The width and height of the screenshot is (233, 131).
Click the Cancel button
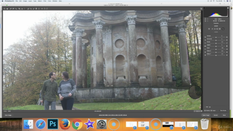pyautogui.click(x=216, y=115)
